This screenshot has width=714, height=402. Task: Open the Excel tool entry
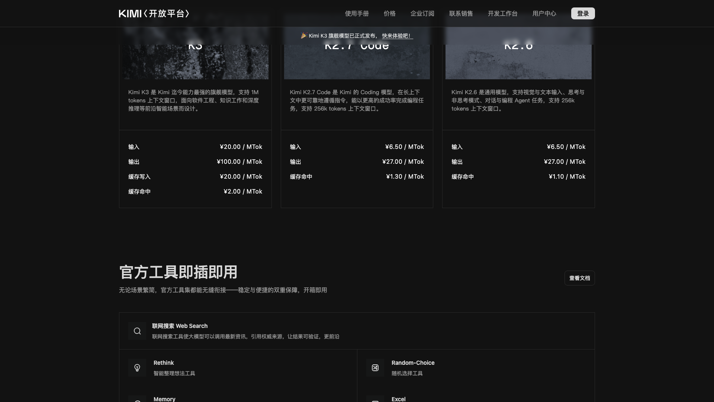tap(398, 399)
